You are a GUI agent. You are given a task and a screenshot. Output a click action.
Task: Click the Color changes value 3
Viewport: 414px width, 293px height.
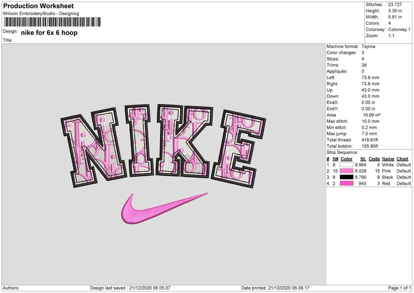(x=363, y=53)
